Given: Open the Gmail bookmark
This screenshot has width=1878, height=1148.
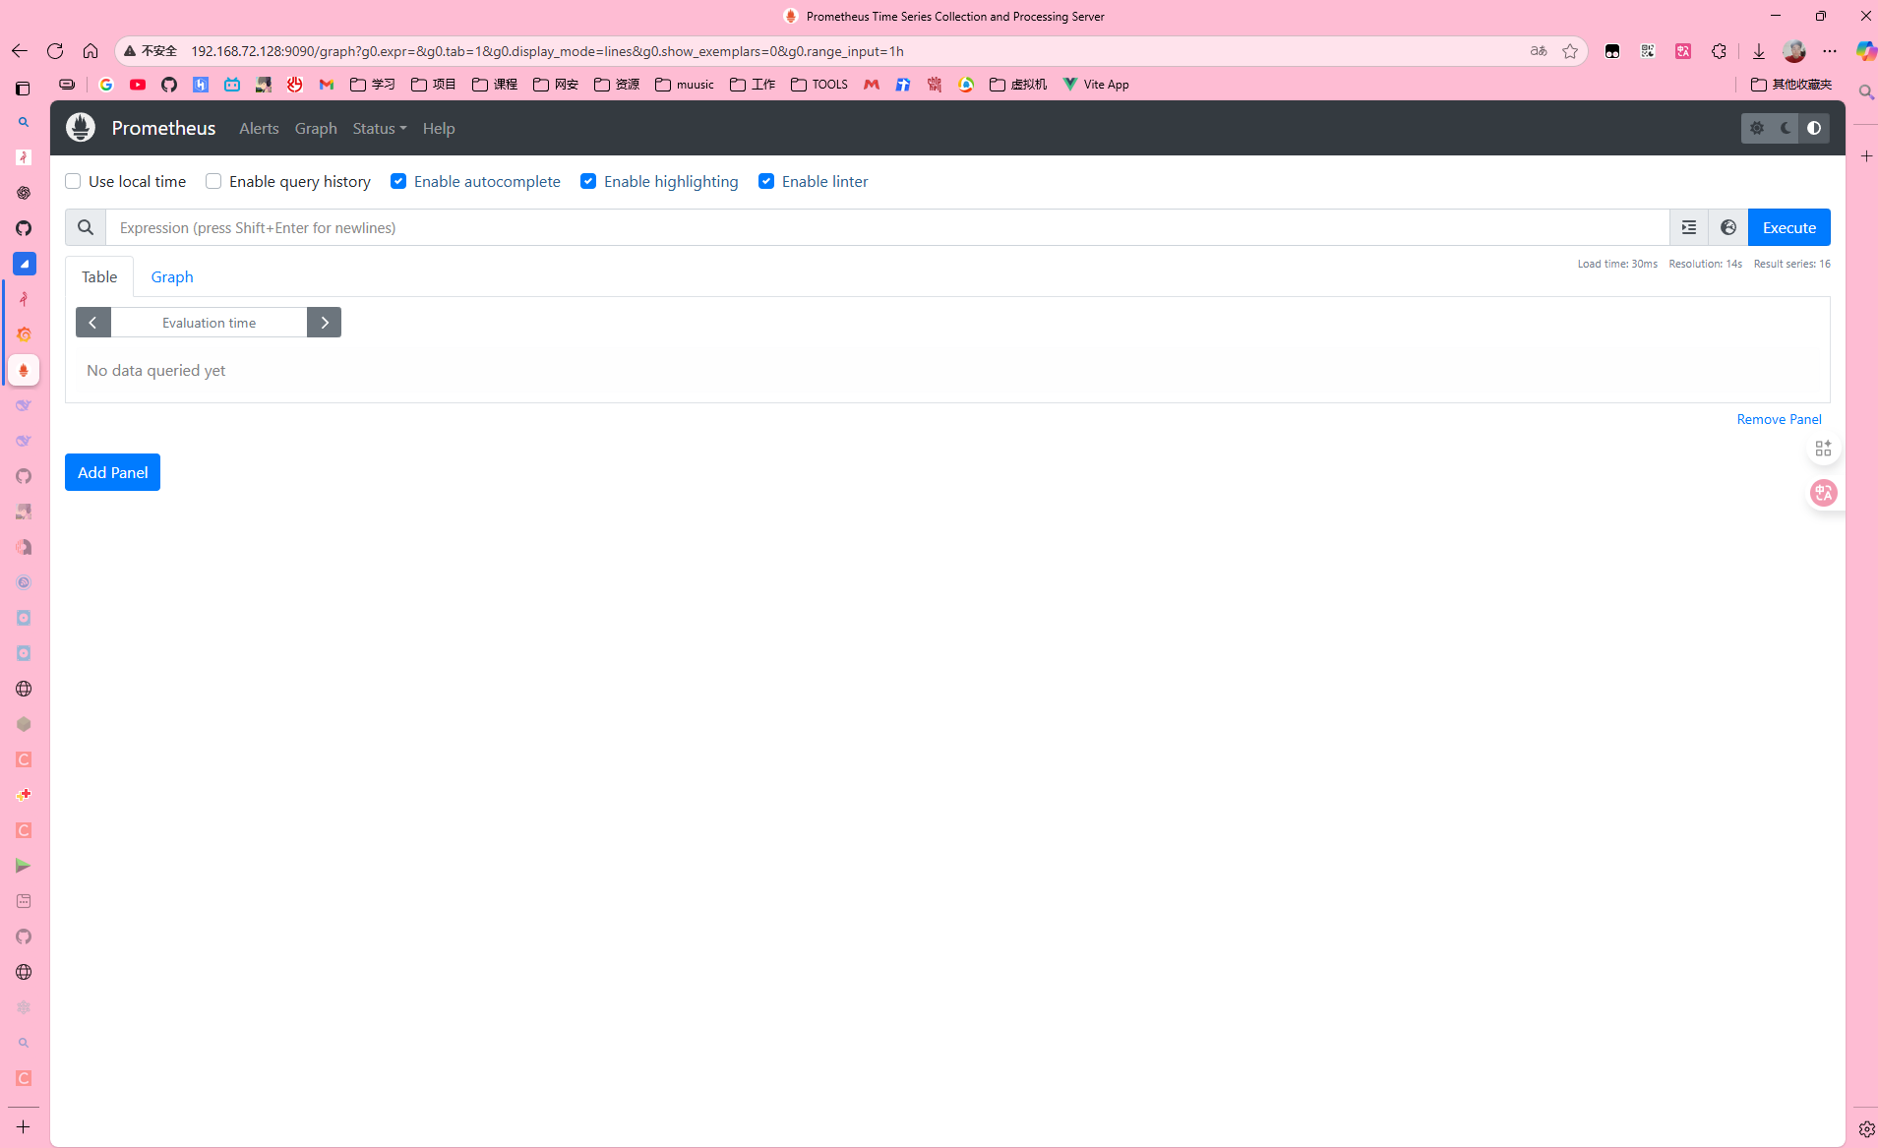Looking at the screenshot, I should click(327, 85).
